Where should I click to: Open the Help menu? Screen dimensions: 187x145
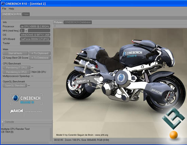pyautogui.click(x=11, y=9)
